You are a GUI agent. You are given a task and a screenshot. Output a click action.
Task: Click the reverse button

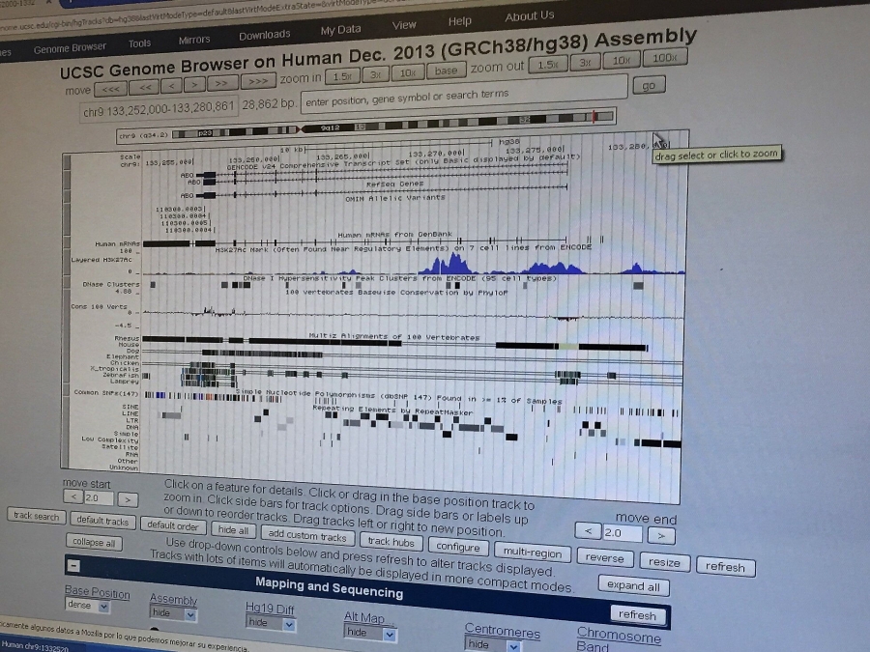(x=604, y=557)
